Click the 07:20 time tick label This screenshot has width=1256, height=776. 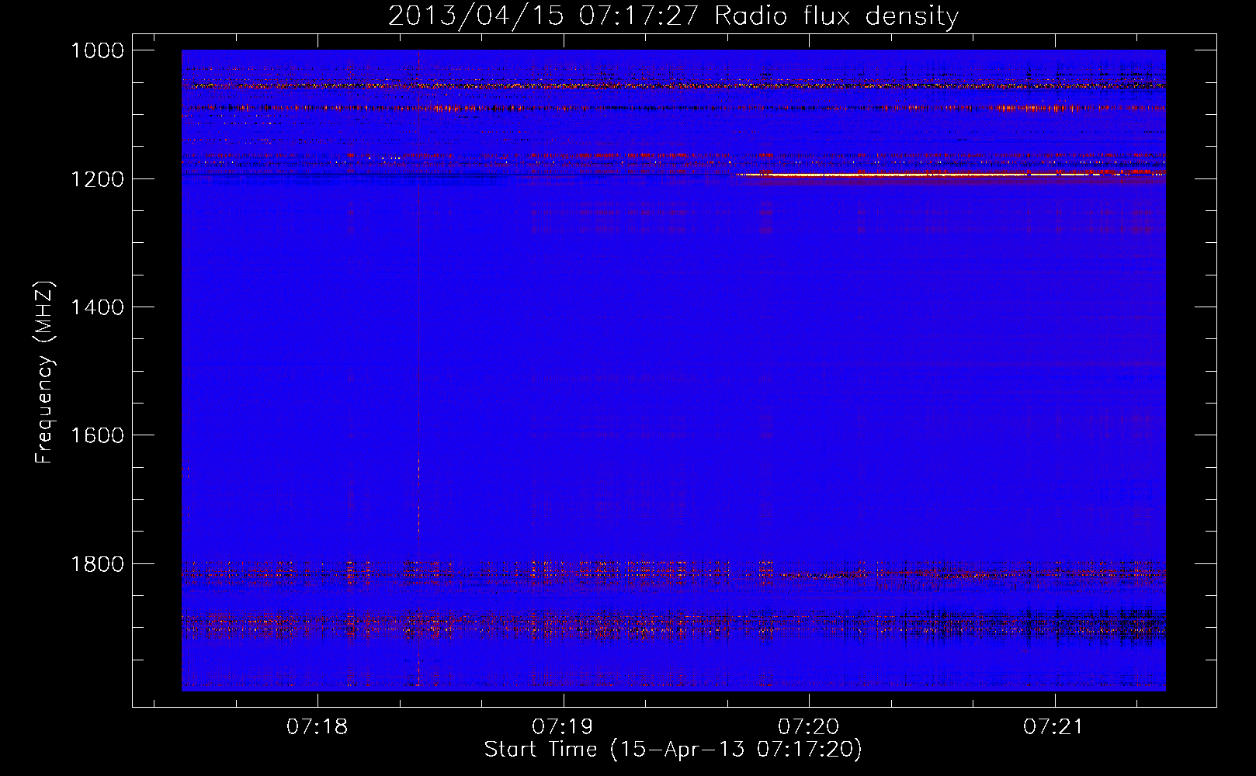[809, 727]
